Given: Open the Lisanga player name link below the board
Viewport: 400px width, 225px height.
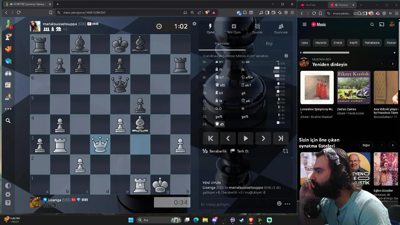Looking at the screenshot, I should click(x=55, y=200).
